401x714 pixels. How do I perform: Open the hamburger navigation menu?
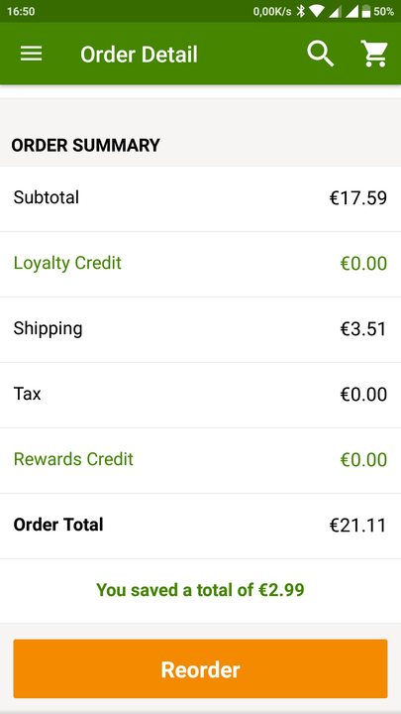[x=31, y=54]
